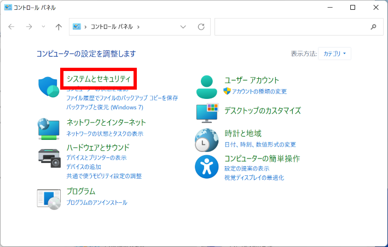Click the System and Security shield icon

[x=48, y=87]
